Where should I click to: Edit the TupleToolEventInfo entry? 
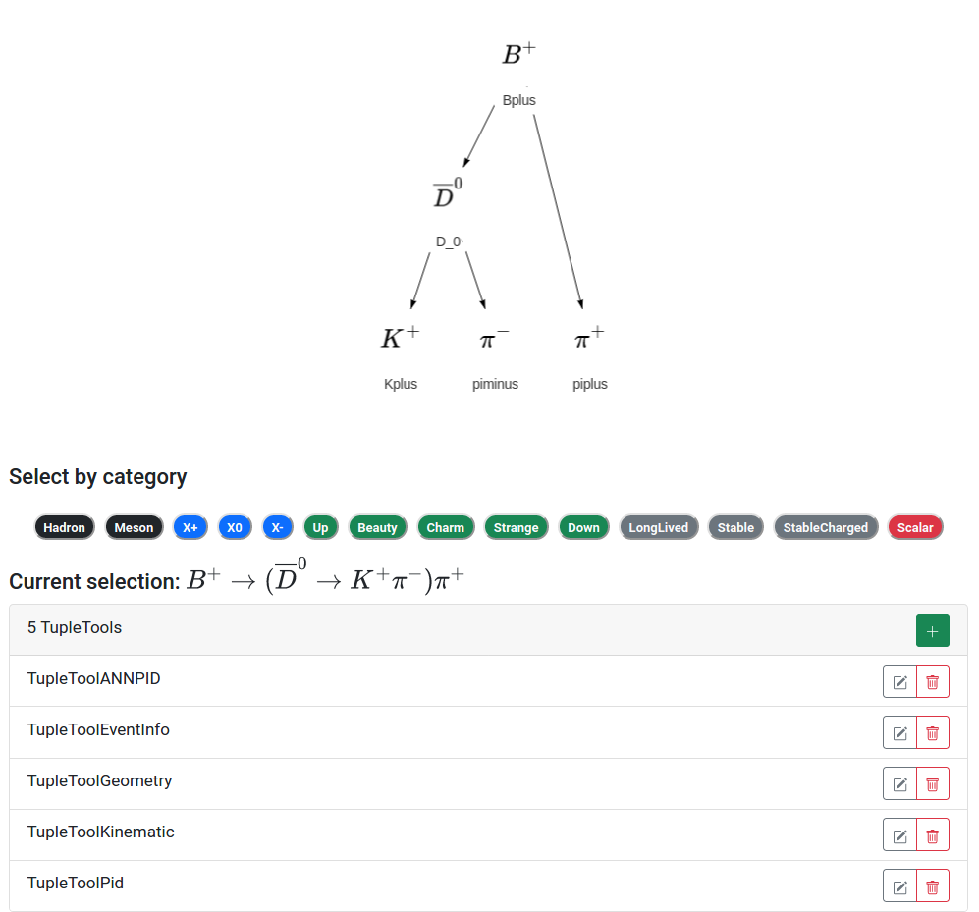[x=899, y=733]
